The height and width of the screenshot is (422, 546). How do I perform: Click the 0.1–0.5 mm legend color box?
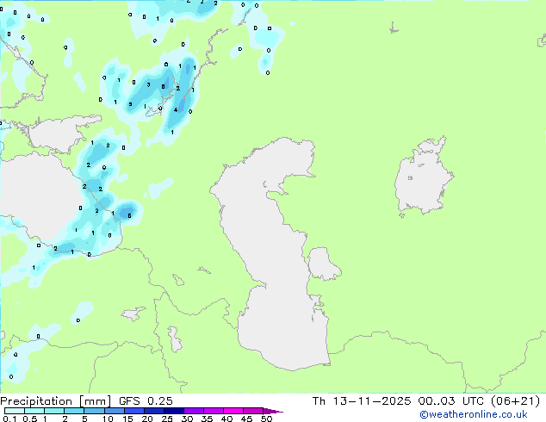pos(15,411)
